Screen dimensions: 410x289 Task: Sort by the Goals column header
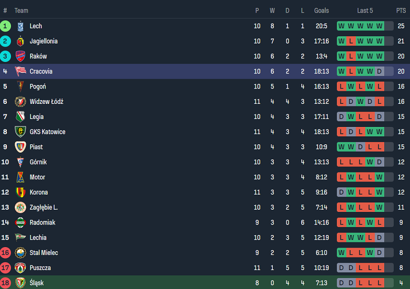click(x=321, y=10)
